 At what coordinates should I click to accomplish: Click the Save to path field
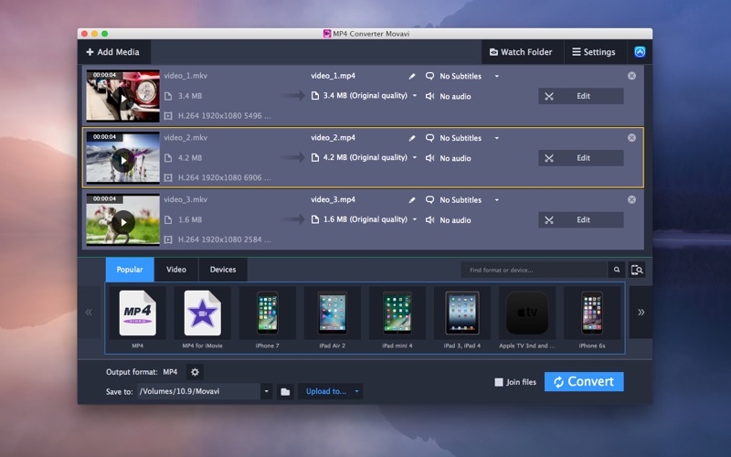199,391
